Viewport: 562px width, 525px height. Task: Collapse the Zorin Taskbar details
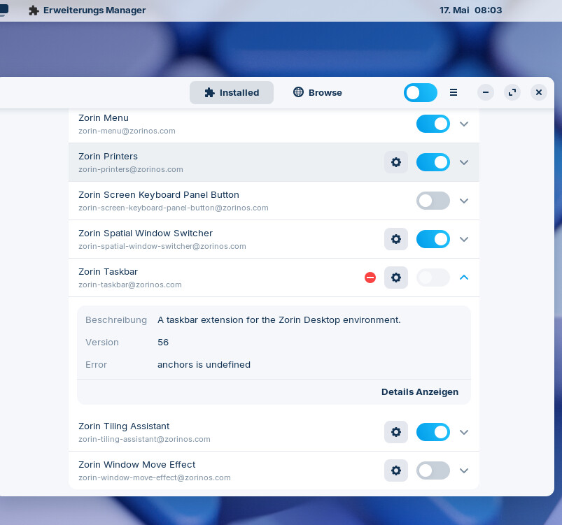pos(464,278)
